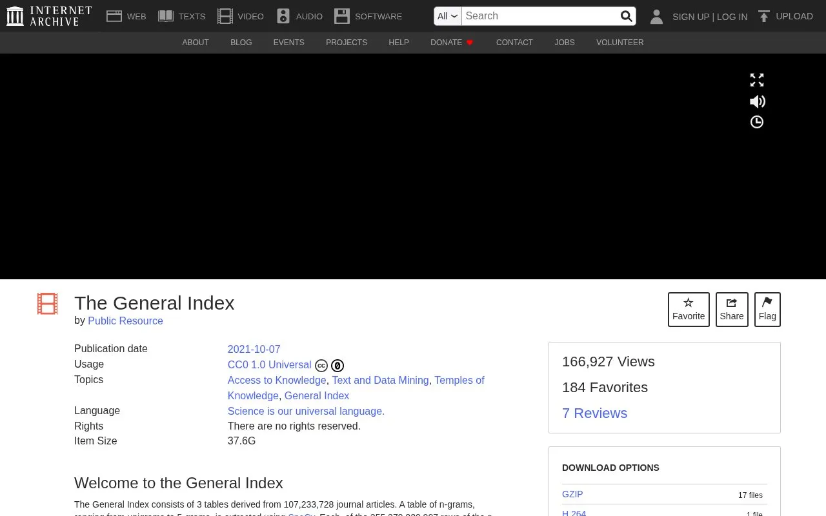Open the Access to Knowledge topic
Image resolution: width=826 pixels, height=516 pixels.
277,380
